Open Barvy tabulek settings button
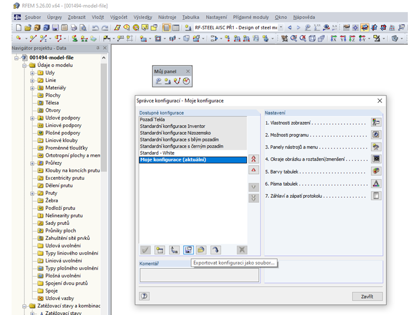 click(x=376, y=171)
